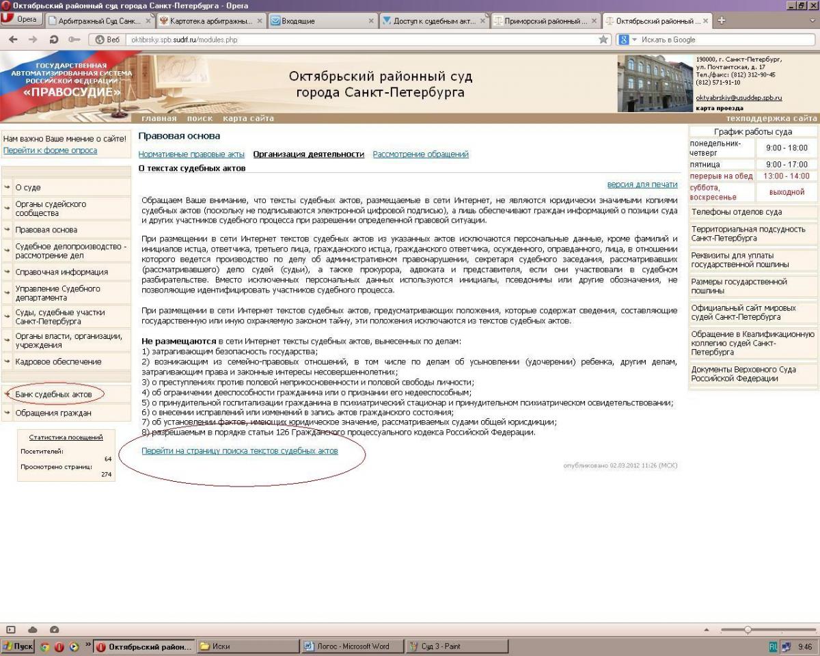Toggle the panels icon in status bar

point(10,629)
